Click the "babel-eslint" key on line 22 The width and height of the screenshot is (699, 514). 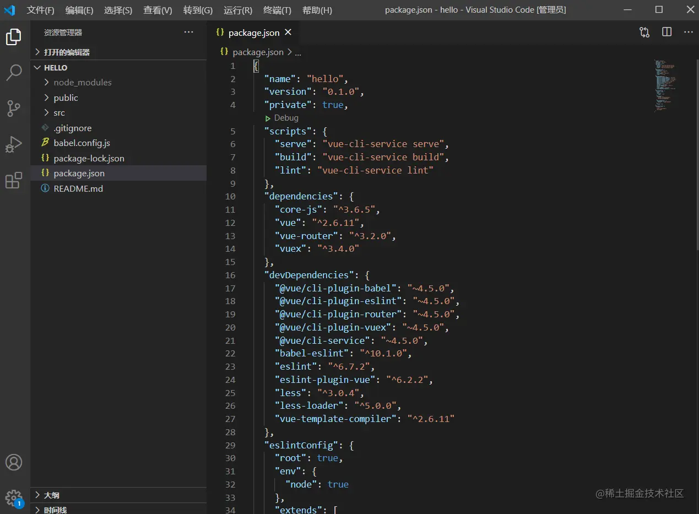312,354
